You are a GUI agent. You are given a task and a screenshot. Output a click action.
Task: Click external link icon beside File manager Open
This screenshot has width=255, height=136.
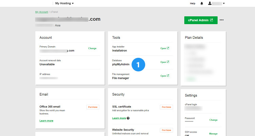tap(168, 75)
